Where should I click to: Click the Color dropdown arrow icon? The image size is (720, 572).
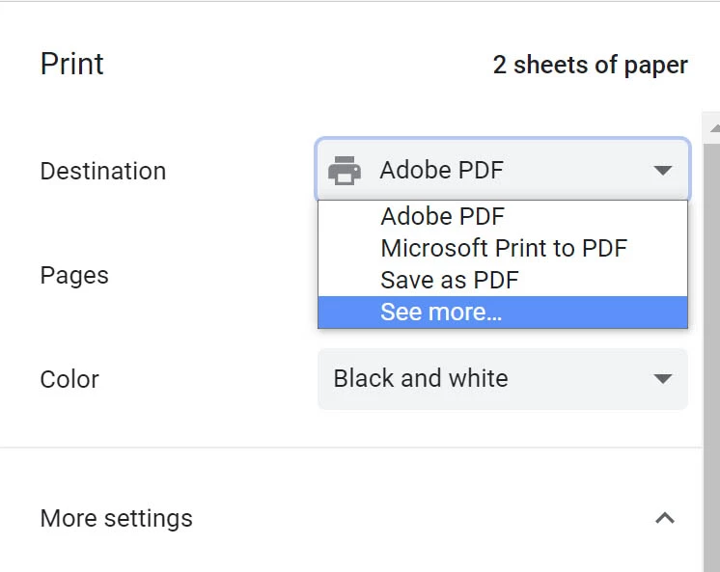coord(662,379)
